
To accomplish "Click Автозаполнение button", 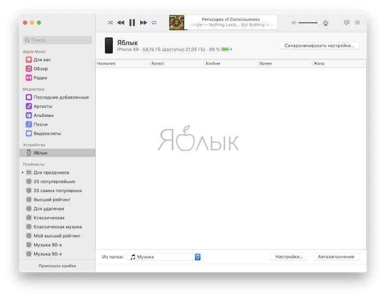I will click(336, 257).
